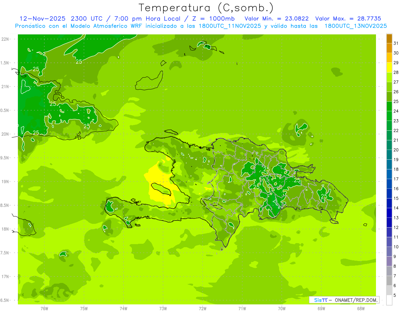Click legend value "18"
405x313 pixels.
point(396,169)
